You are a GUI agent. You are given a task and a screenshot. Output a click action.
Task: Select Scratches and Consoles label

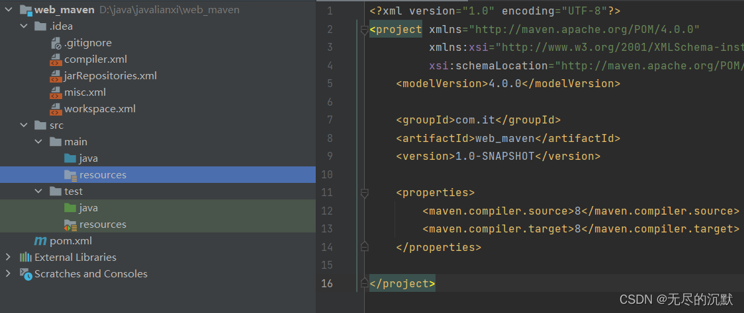(x=91, y=273)
